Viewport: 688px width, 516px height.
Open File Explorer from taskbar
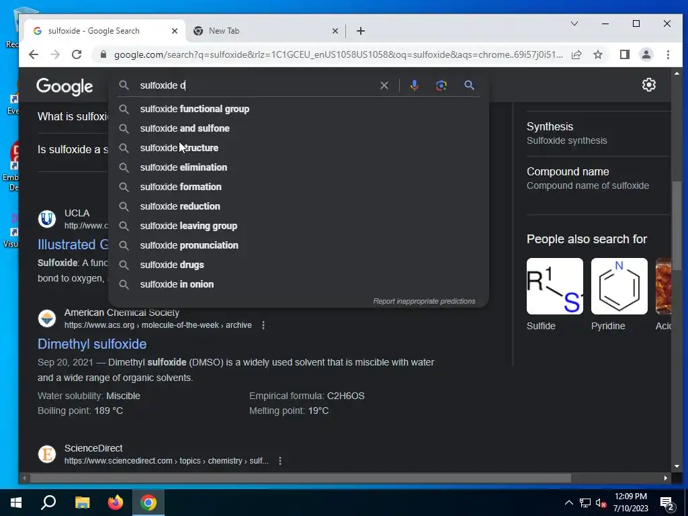[82, 503]
